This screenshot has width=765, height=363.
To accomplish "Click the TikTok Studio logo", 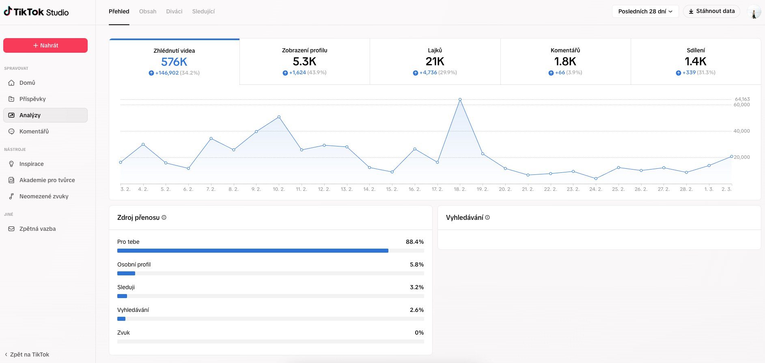I will tap(36, 12).
